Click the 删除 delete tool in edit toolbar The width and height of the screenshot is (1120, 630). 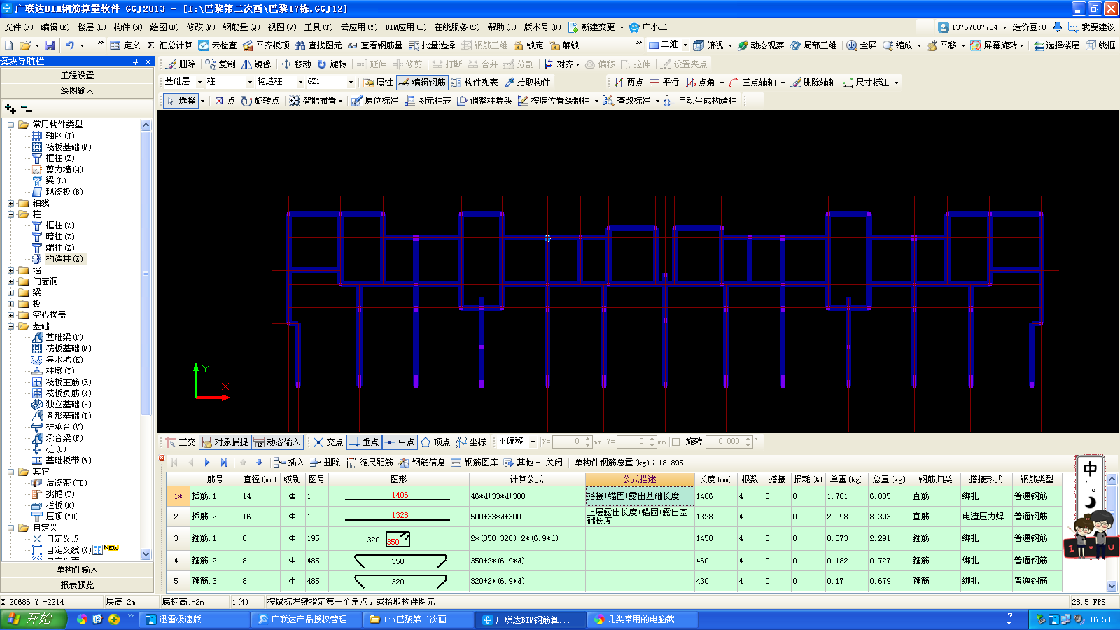181,64
